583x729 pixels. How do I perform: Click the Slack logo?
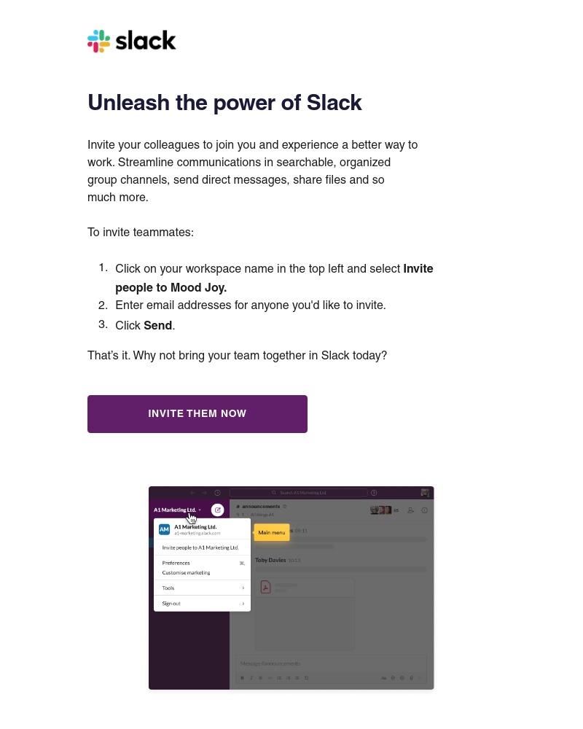(x=131, y=41)
